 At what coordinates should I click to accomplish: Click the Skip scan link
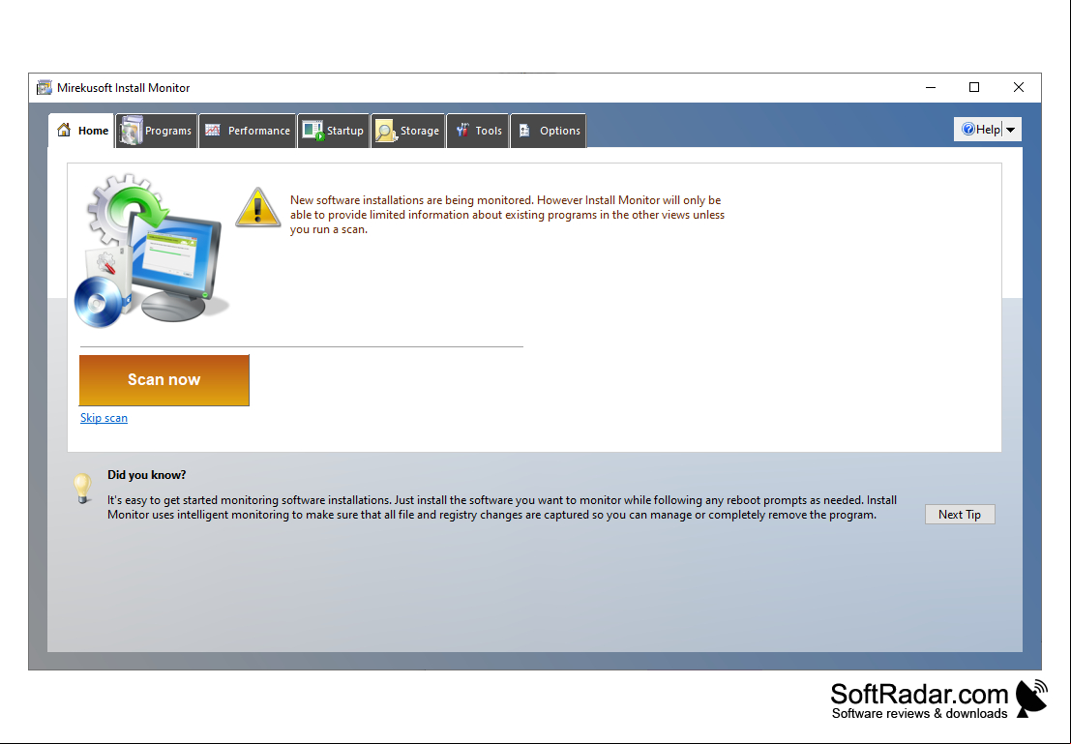point(104,417)
